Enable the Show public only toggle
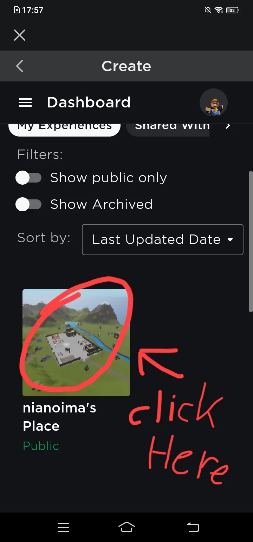 coord(28,178)
